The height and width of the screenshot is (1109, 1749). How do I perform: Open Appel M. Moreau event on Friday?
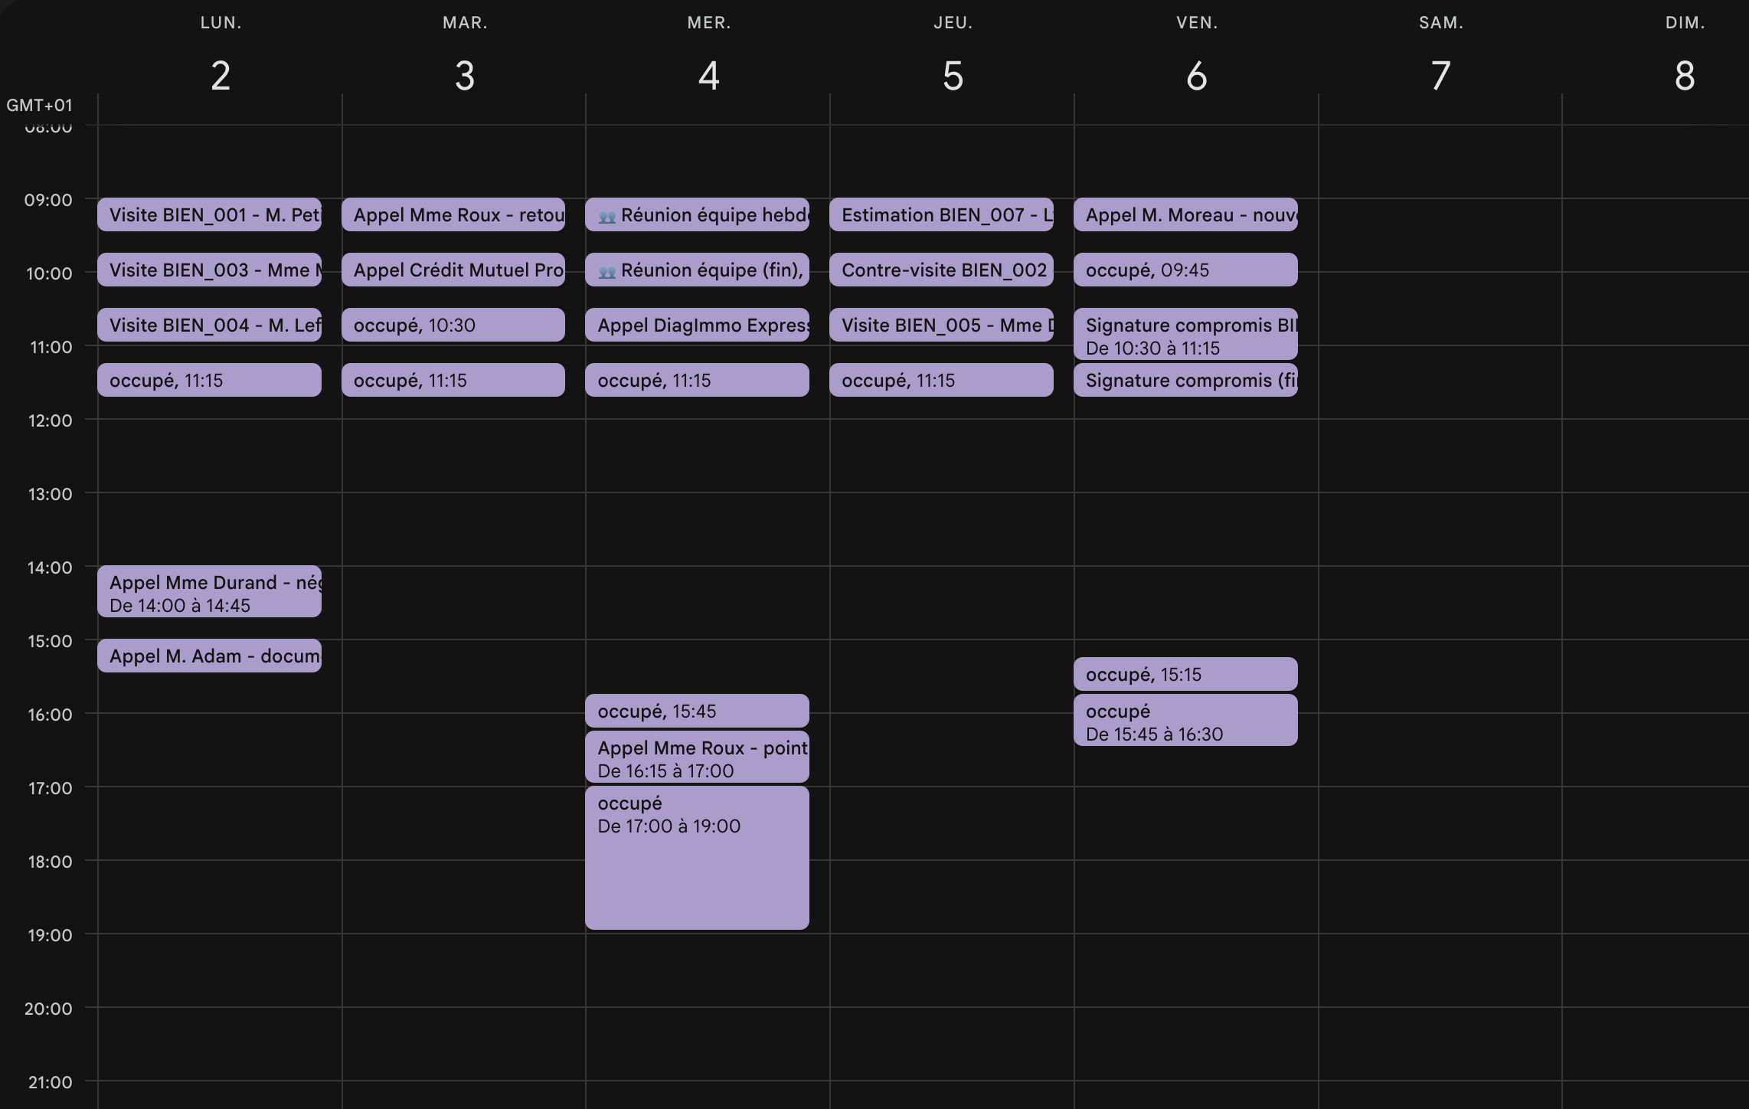pyautogui.click(x=1185, y=214)
